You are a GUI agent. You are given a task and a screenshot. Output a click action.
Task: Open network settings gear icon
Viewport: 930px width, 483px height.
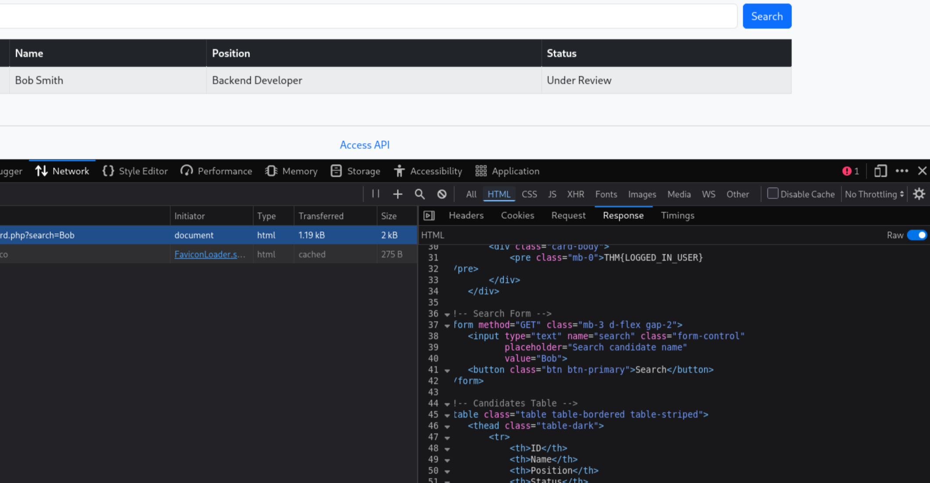919,194
